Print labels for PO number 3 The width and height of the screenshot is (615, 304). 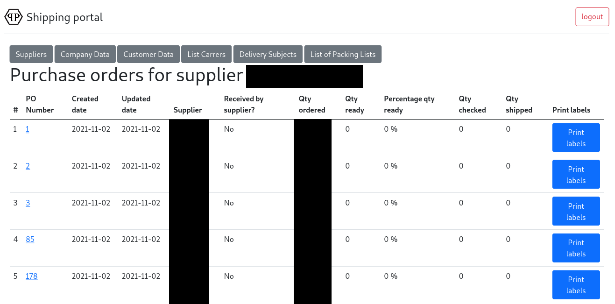[x=576, y=212]
